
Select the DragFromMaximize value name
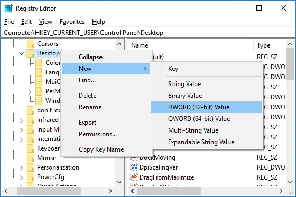pos(166,177)
